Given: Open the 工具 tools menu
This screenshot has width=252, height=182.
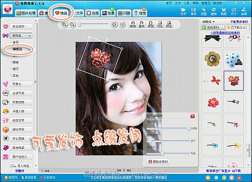Looking at the screenshot, I should pyautogui.click(x=186, y=3).
